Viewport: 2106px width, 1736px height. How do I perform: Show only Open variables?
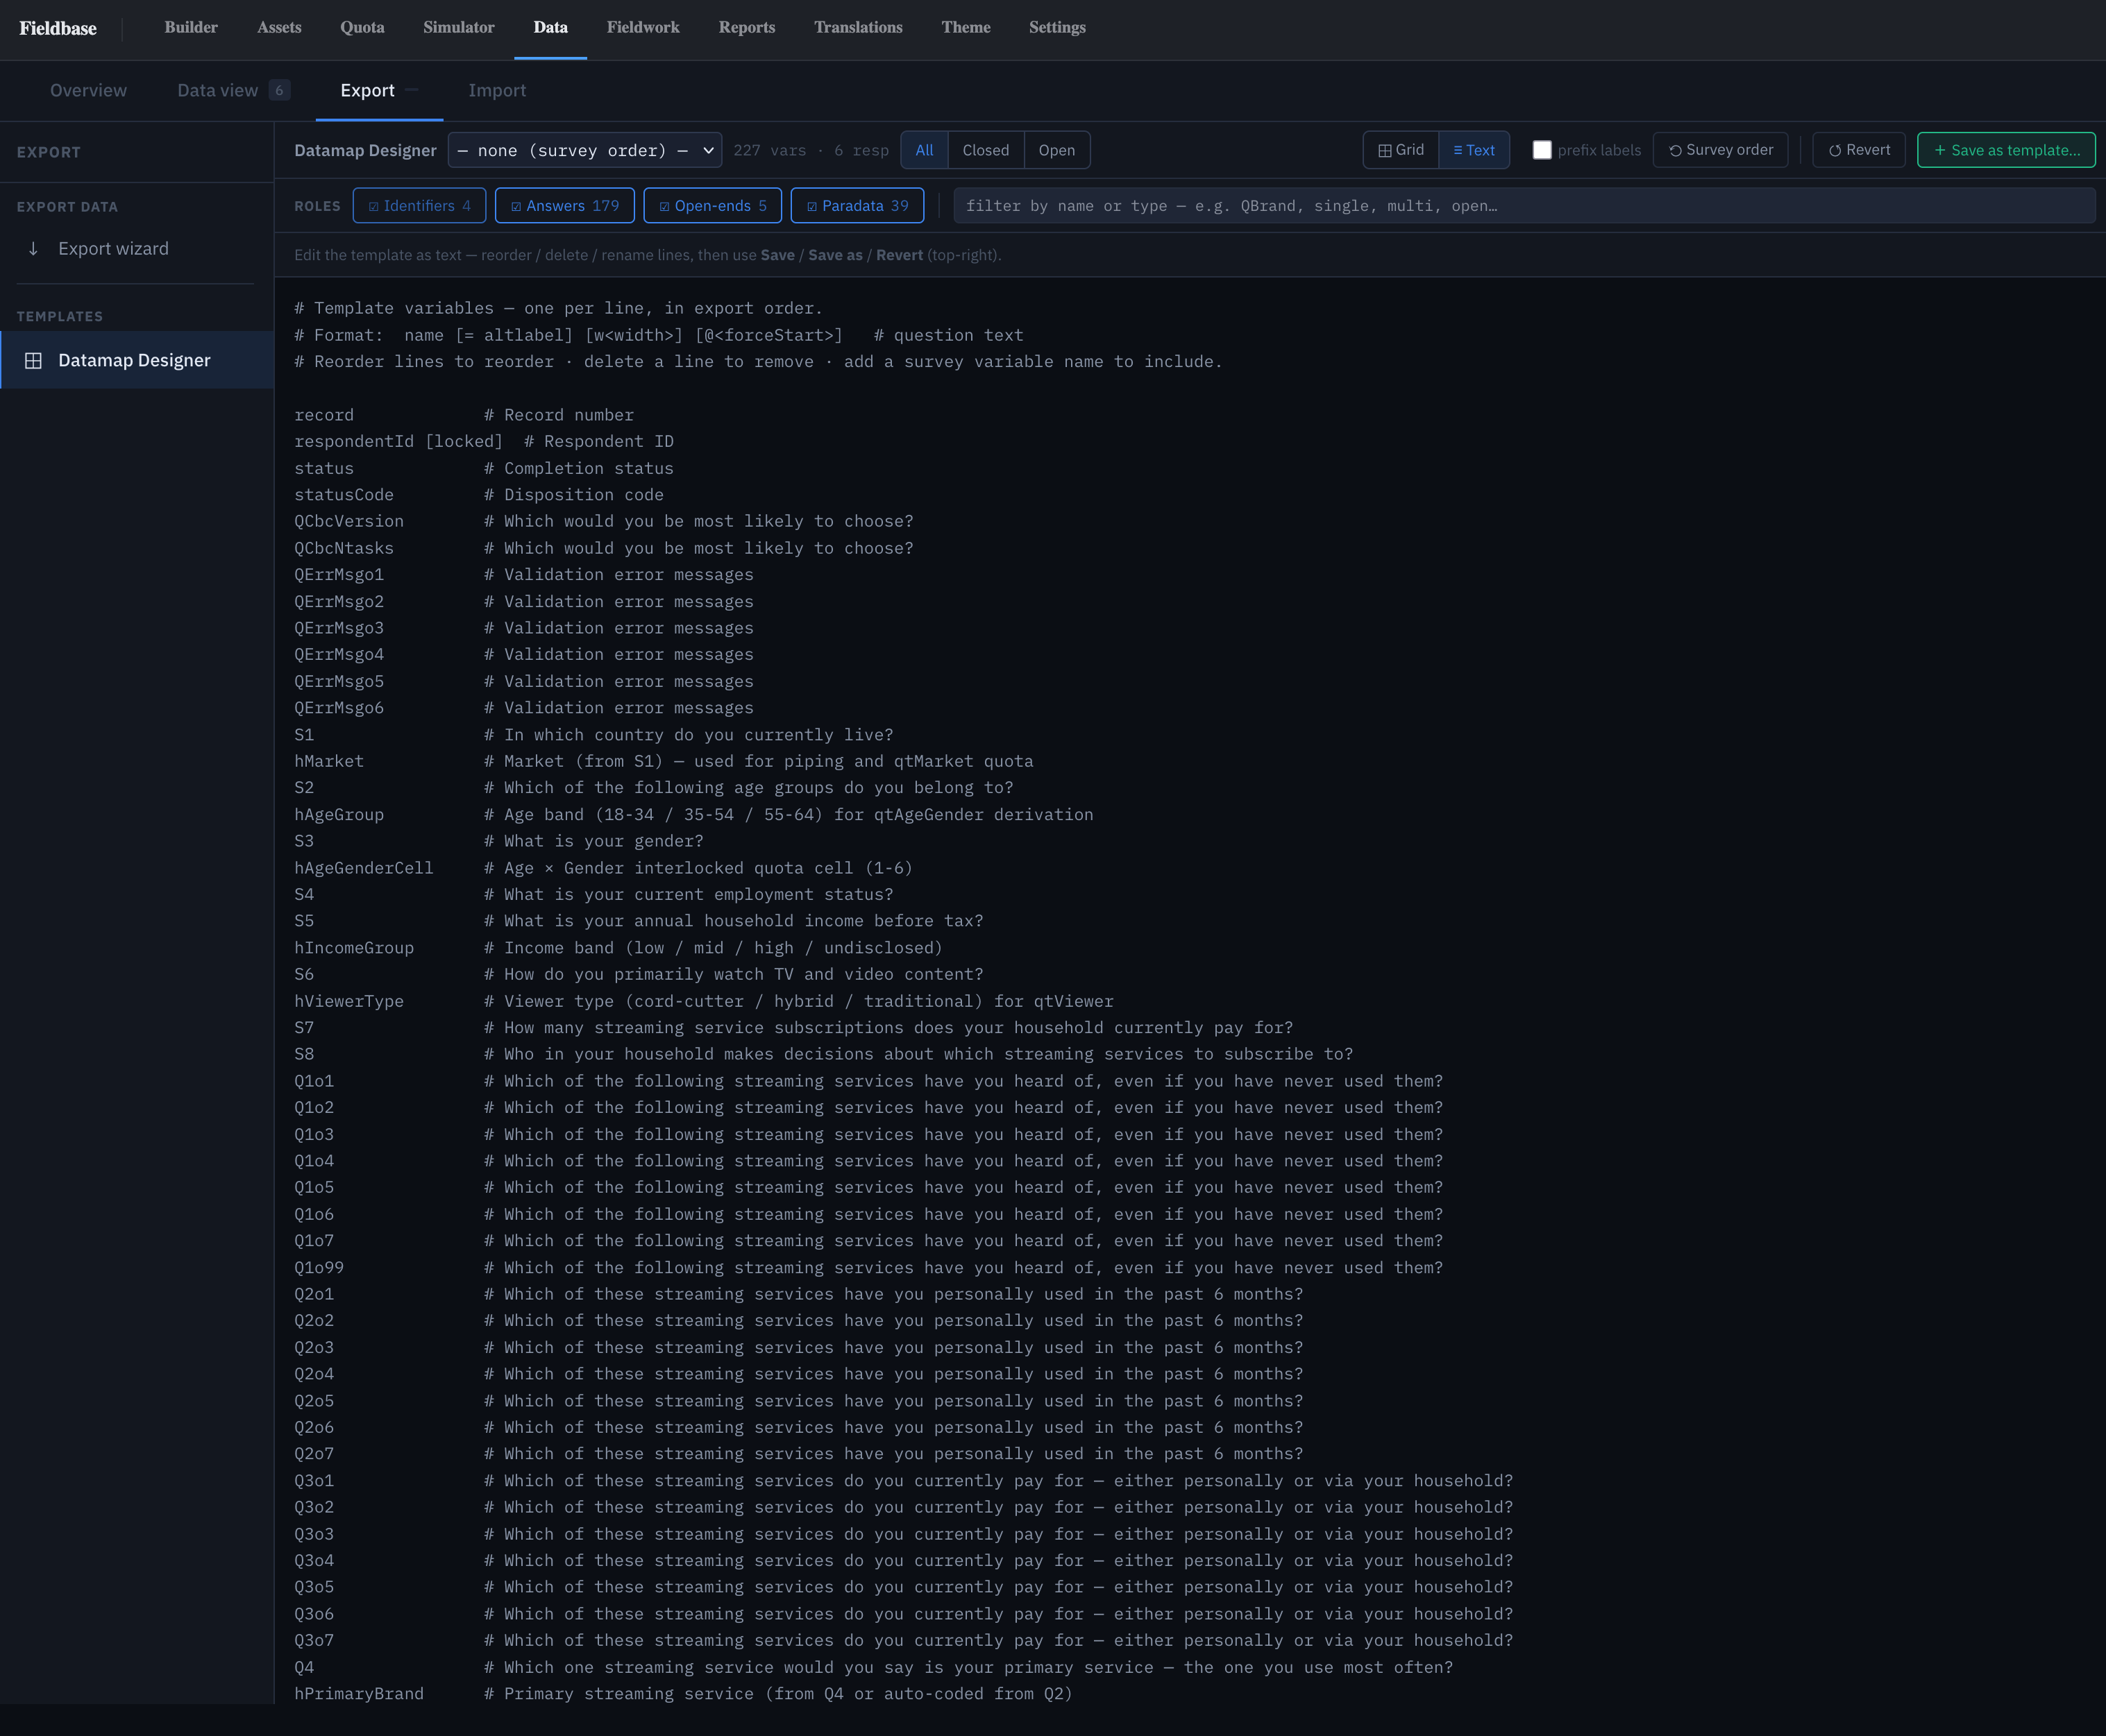[1056, 150]
